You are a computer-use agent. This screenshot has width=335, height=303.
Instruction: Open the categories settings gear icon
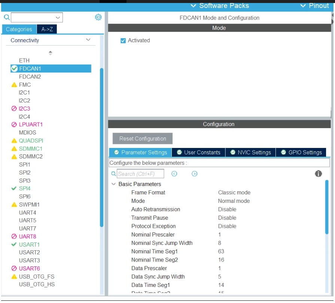tap(98, 17)
